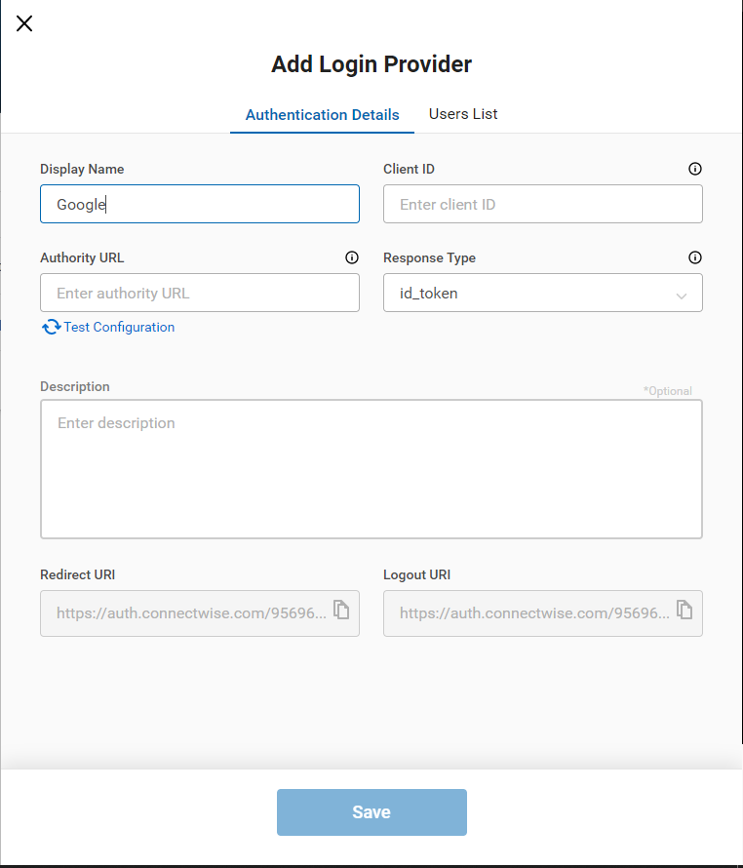Click the Add Login Provider heading

371,64
